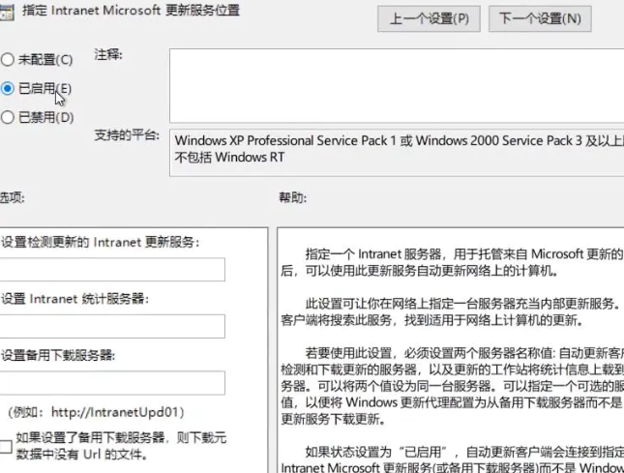
Task: Click the dialog title 指定 Intranet Microsoft 更新服务位置
Action: (x=130, y=11)
